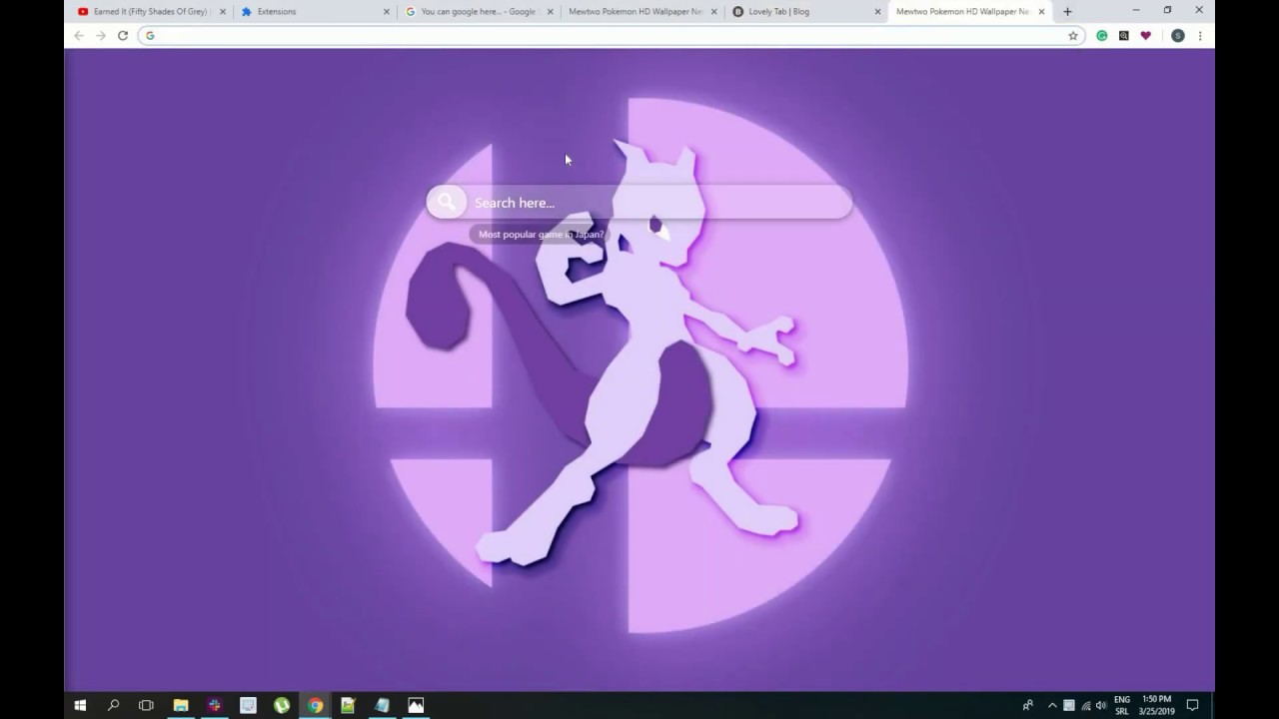Screen dimensions: 1279x719
Task: Click the Google icon in the address bar
Action: tap(150, 35)
